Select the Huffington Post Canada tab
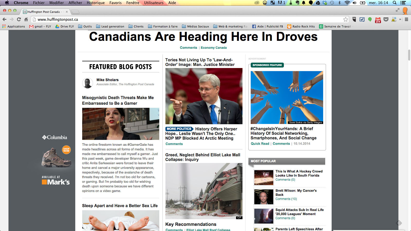The image size is (411, 231). coord(45,12)
